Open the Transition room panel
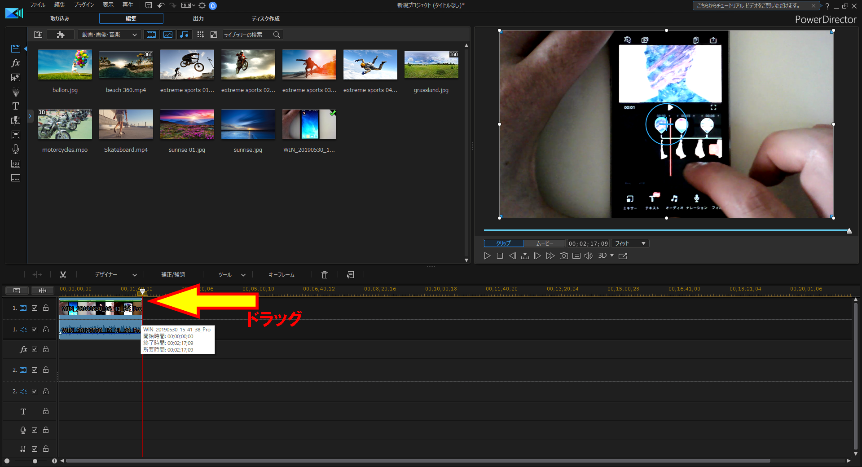Viewport: 862px width, 467px height. [x=15, y=121]
